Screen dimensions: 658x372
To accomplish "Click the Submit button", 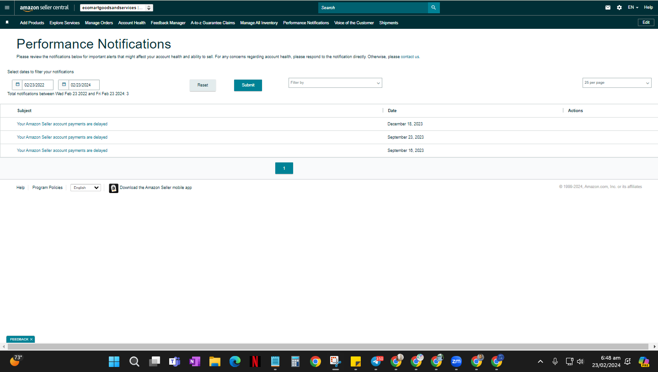I will click(x=248, y=85).
